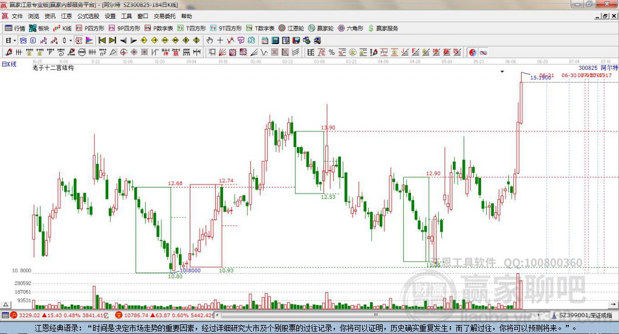619x334 pixels.
Task: Open the 资讯 menu
Action: point(50,16)
